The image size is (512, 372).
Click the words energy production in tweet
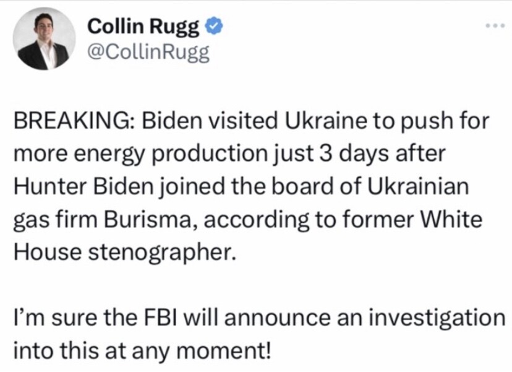(171, 154)
